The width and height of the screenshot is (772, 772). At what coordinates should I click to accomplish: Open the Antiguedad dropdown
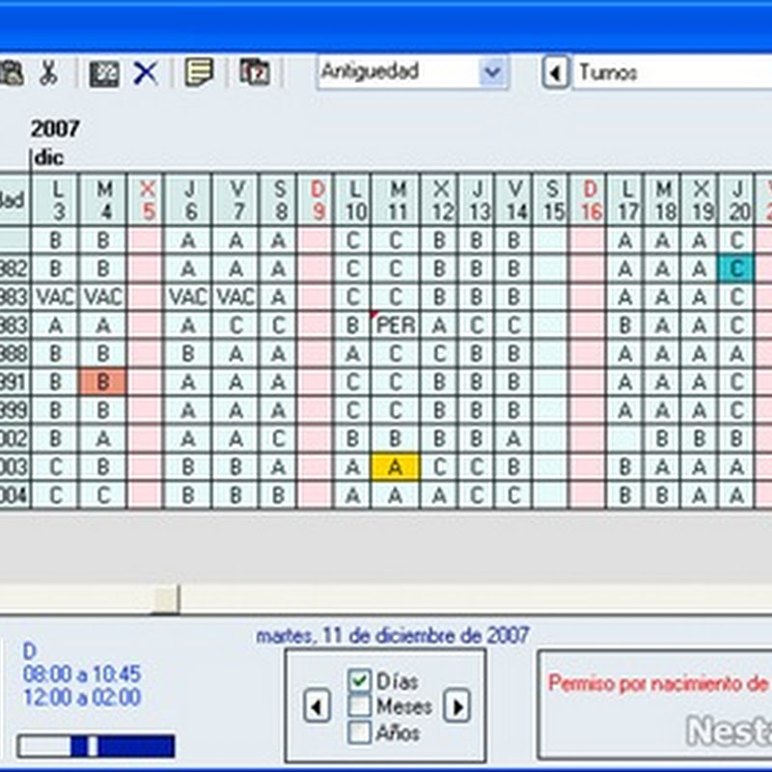point(493,72)
